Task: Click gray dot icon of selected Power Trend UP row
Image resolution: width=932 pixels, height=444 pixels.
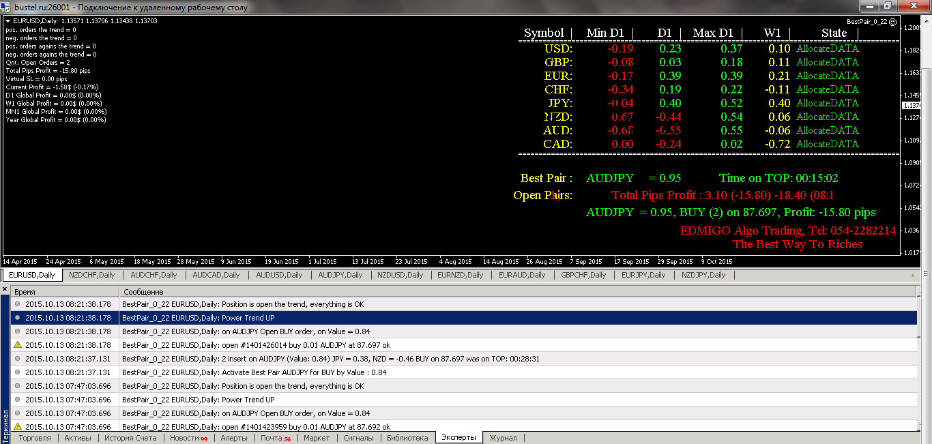Action: 18,318
